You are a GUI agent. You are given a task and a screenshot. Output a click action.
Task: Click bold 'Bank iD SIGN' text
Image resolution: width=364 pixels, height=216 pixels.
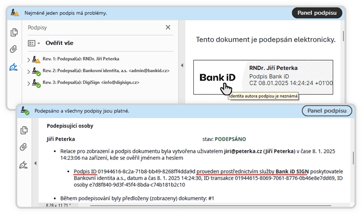tap(292, 172)
